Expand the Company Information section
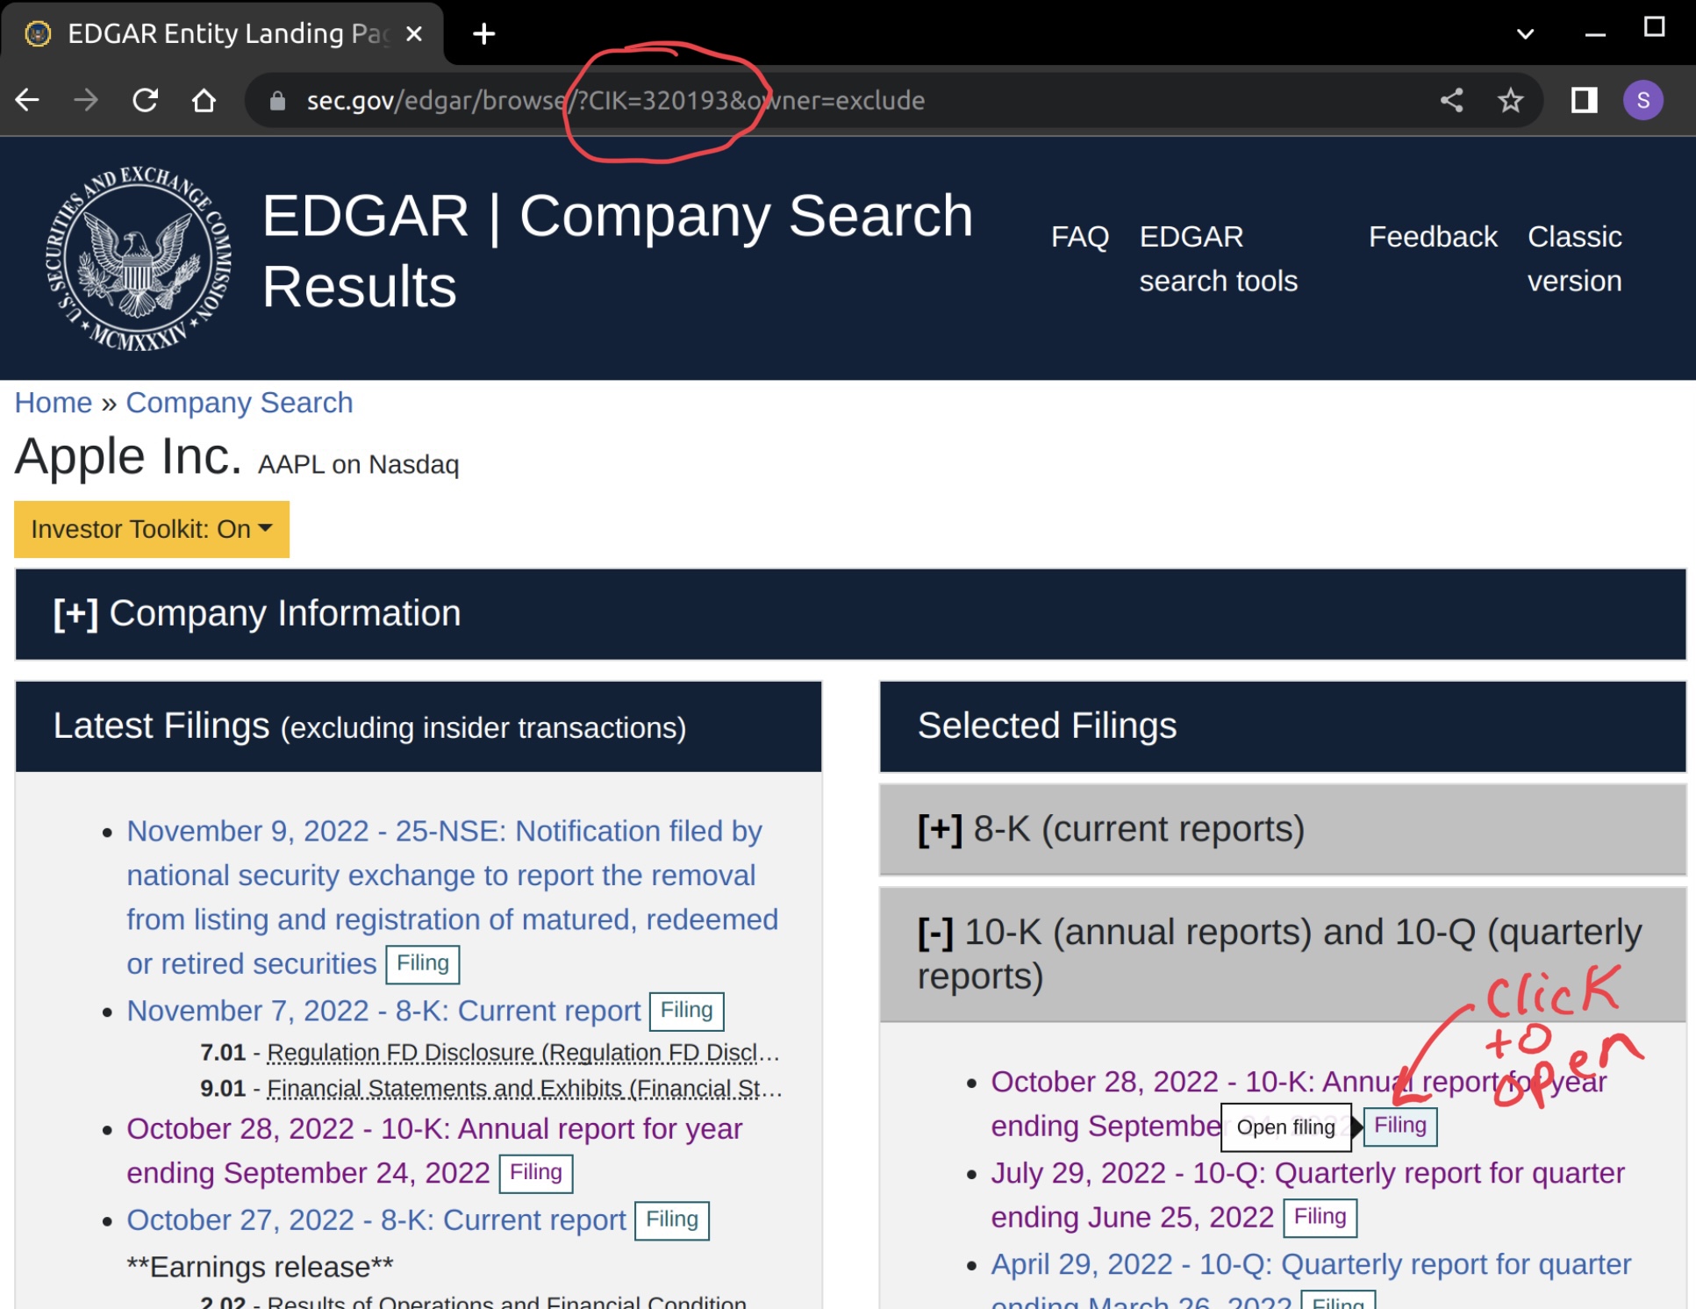Image resolution: width=1696 pixels, height=1309 pixels. point(850,614)
